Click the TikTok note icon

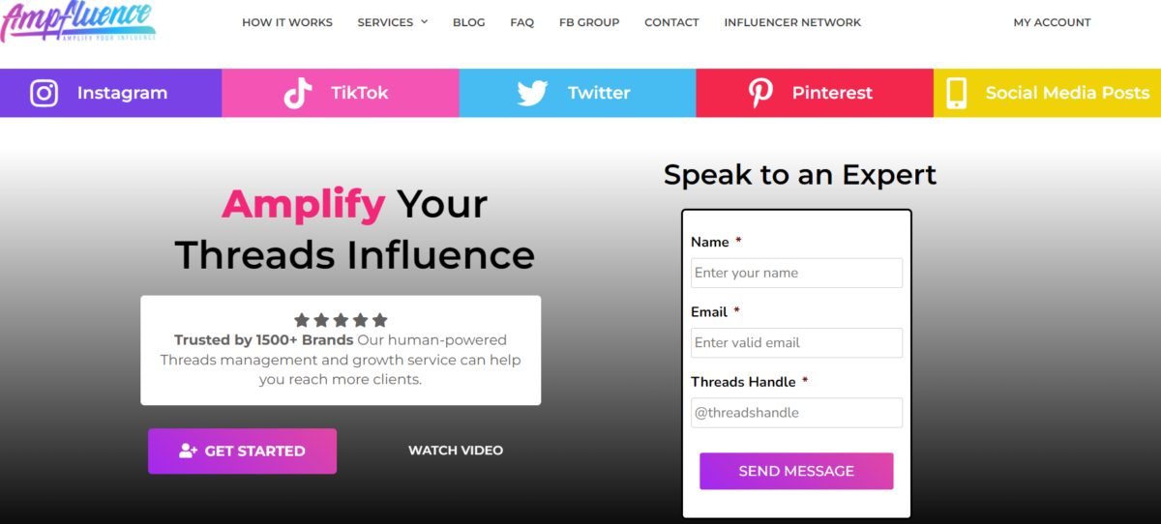click(x=297, y=93)
